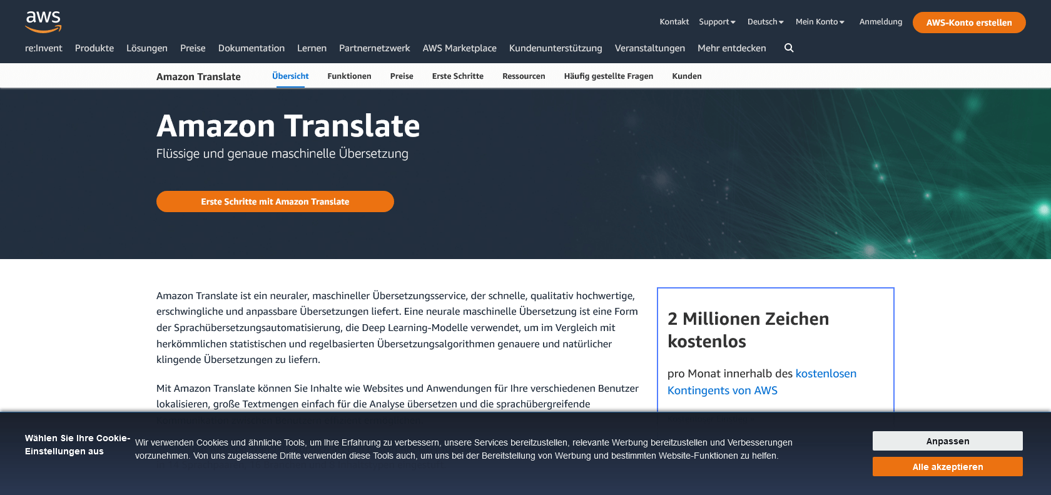Open re:Invent menu item
The image size is (1051, 495).
pyautogui.click(x=44, y=48)
